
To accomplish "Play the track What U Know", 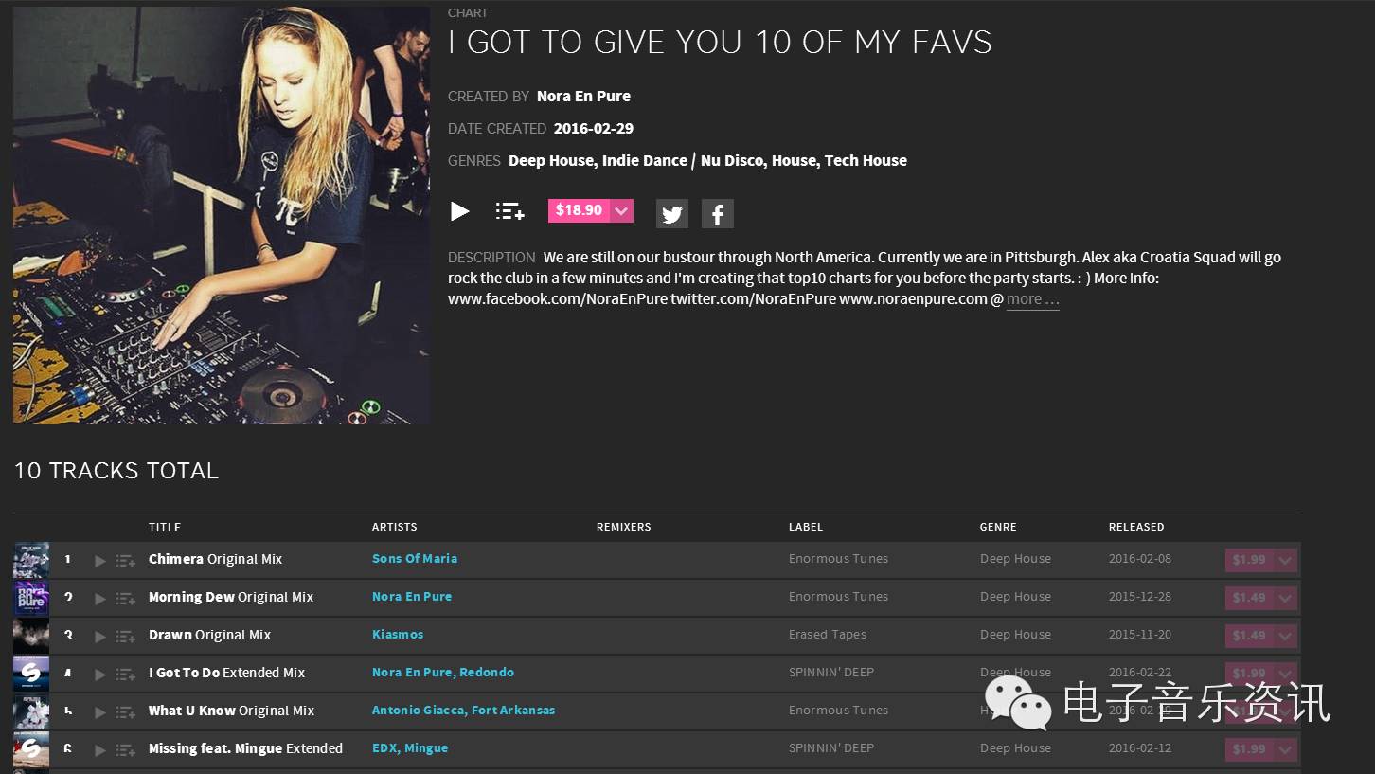I will pyautogui.click(x=100, y=712).
